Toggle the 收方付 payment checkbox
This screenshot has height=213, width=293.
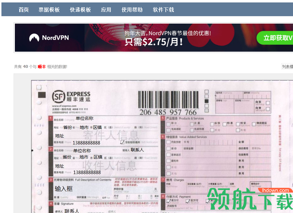(x=188, y=201)
